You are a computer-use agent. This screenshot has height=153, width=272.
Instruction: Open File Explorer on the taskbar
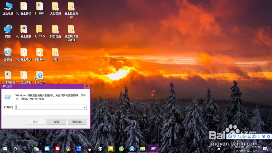click(143, 149)
